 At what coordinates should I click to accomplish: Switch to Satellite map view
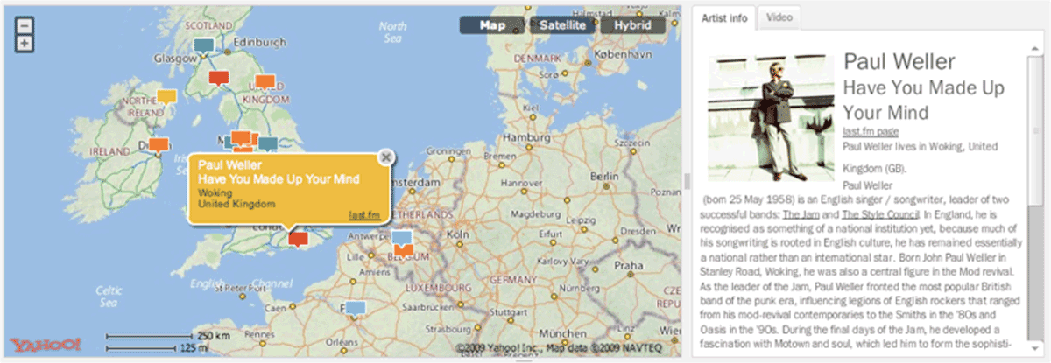pyautogui.click(x=562, y=25)
